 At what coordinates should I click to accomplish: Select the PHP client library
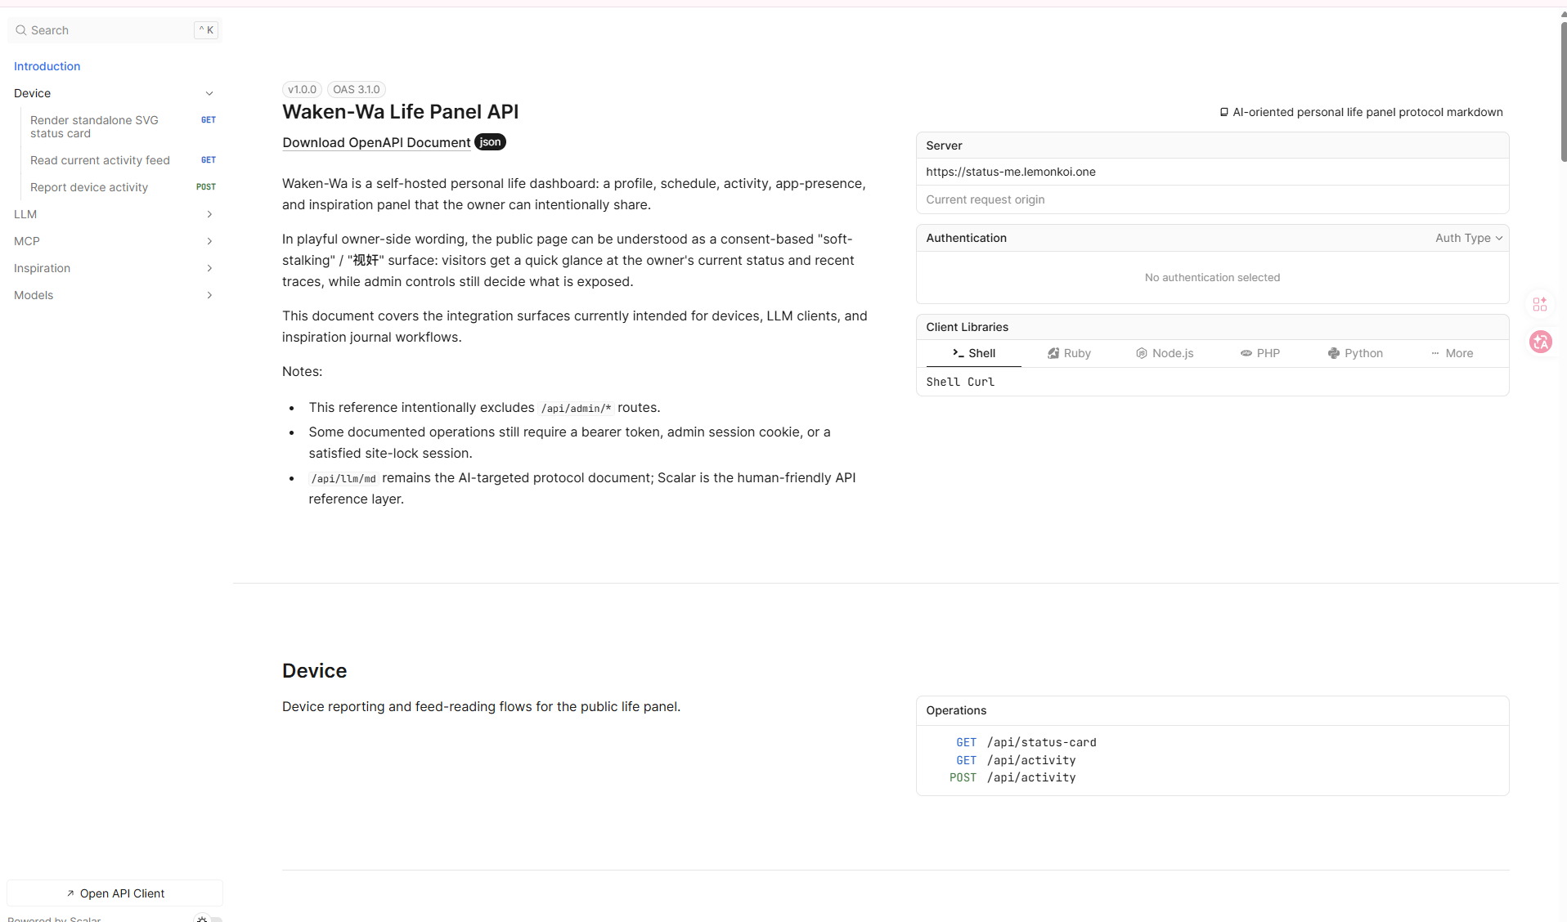[x=1260, y=353]
